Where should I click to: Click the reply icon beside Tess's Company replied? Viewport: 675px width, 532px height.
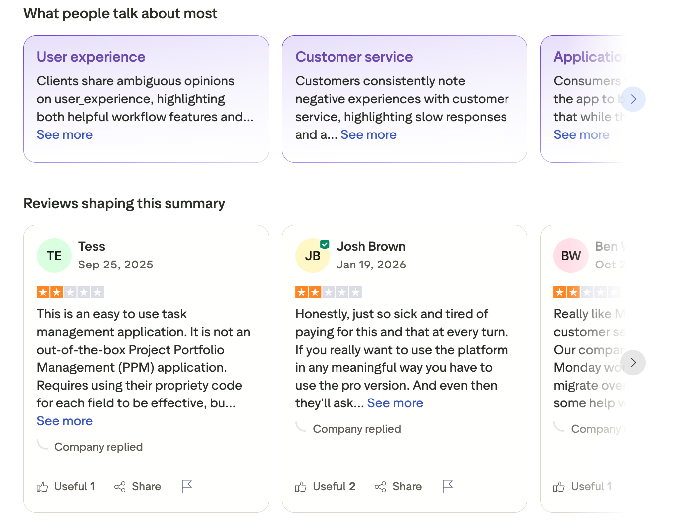(42, 444)
